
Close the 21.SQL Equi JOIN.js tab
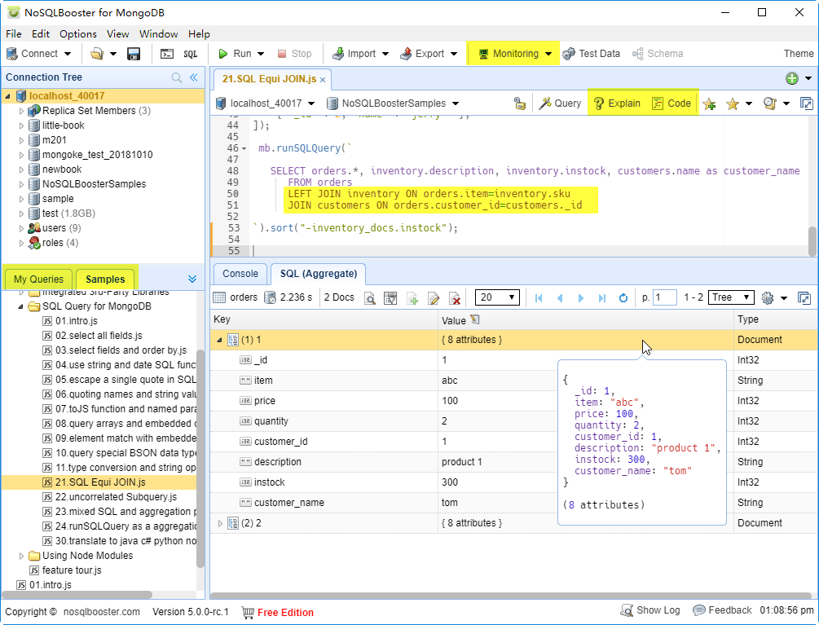pyautogui.click(x=323, y=80)
